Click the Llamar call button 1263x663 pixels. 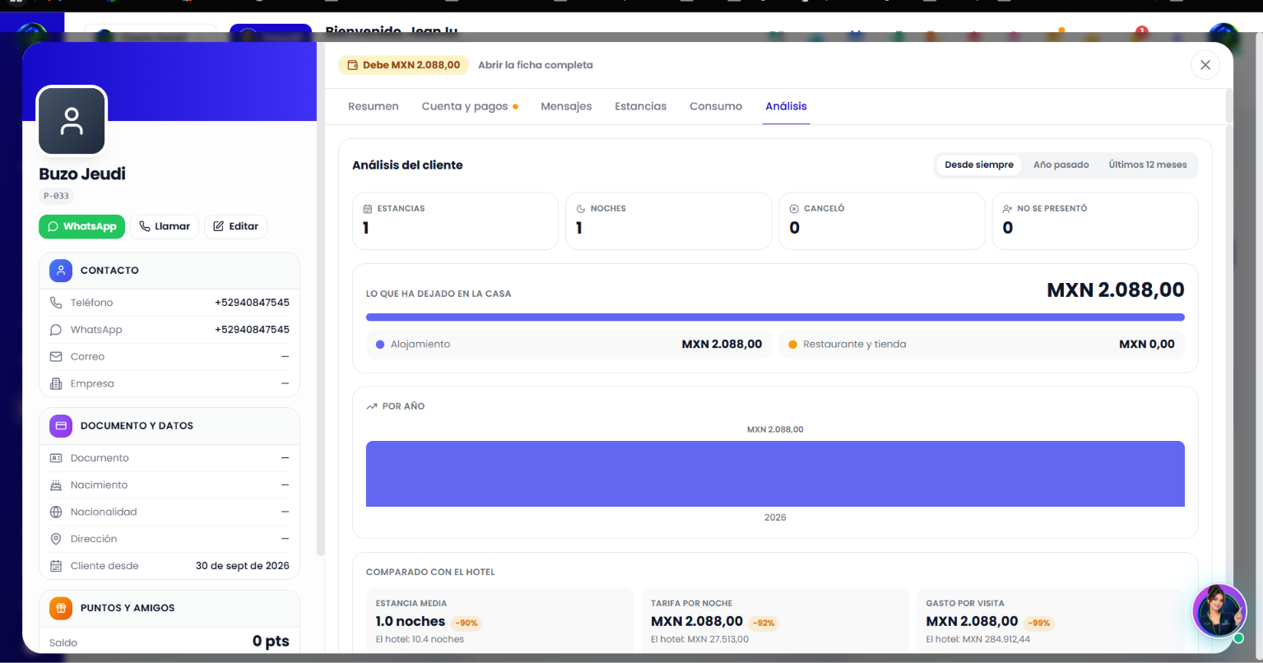click(x=165, y=226)
